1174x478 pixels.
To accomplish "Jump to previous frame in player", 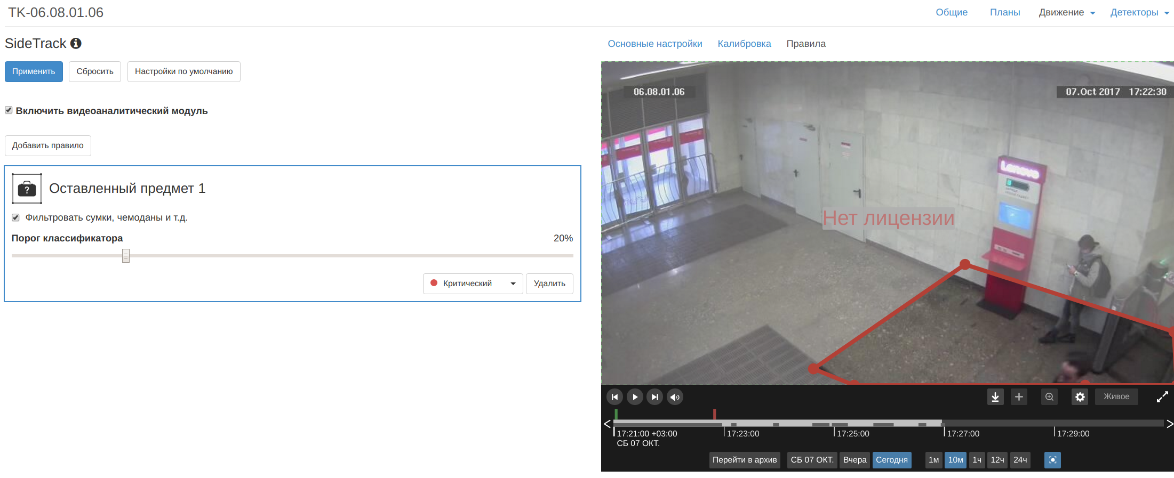I will (x=614, y=397).
